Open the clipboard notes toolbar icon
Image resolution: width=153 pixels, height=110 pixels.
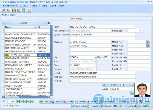pyautogui.click(x=14, y=10)
